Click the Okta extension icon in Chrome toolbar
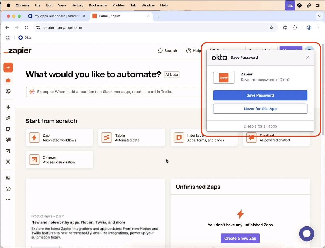This screenshot has height=248, width=325. tap(285, 27)
